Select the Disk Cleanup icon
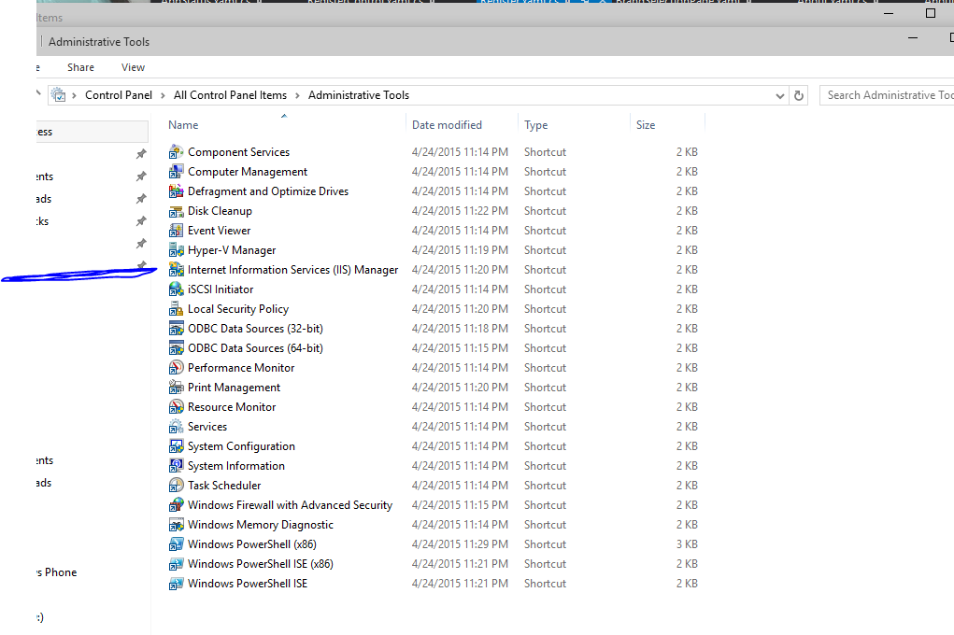The height and width of the screenshot is (635, 954). pos(176,211)
